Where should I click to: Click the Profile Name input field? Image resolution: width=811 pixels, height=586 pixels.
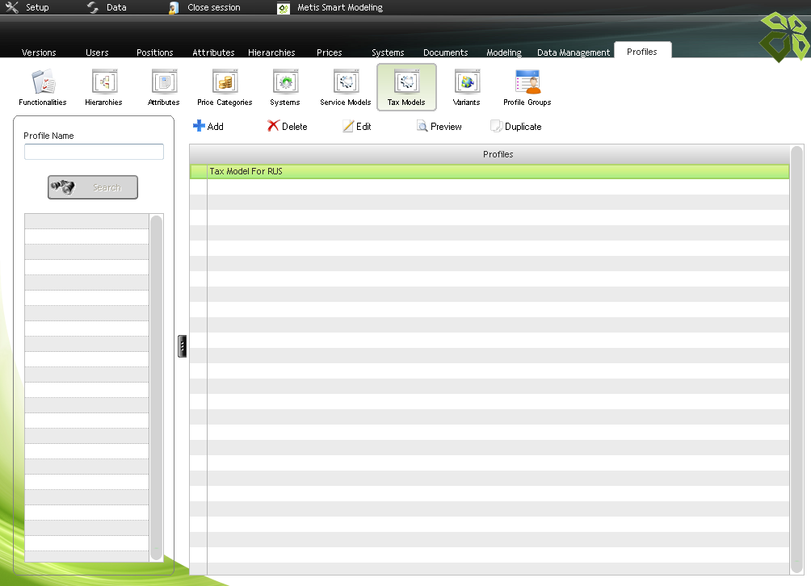[x=94, y=152]
